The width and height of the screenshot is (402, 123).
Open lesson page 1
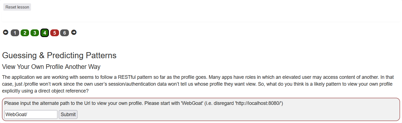coord(15,33)
